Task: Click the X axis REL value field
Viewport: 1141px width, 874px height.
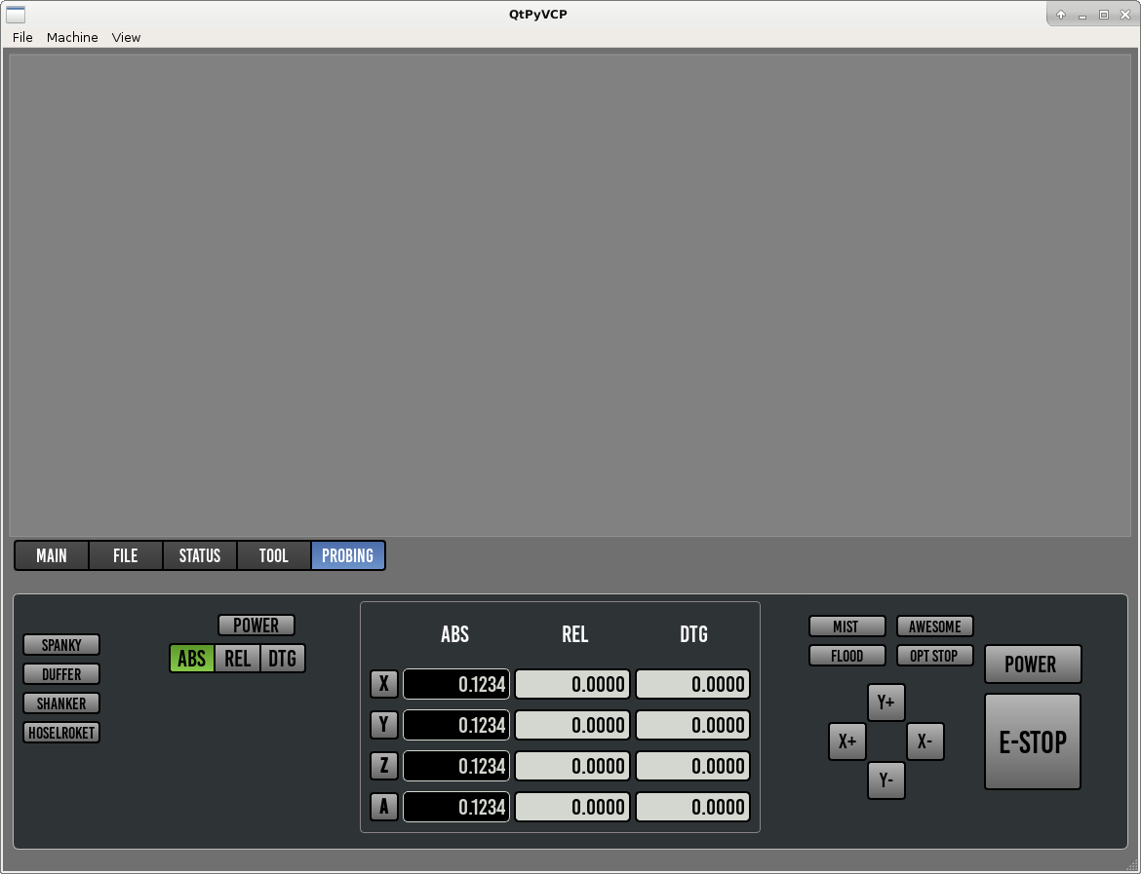Action: coord(572,684)
